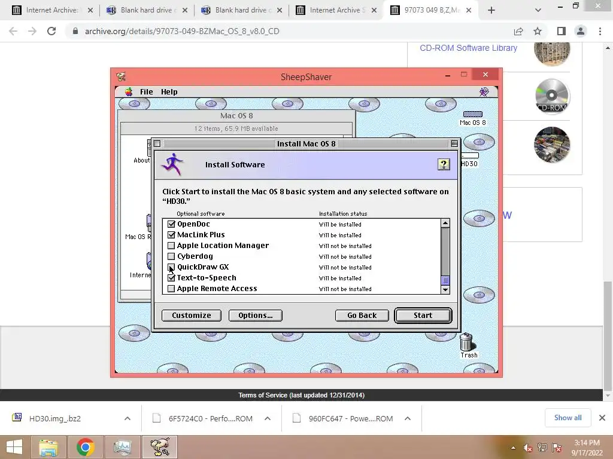Viewport: 613px width, 459px height.
Task: Uncheck the OpenDoc checkbox
Action: (171, 224)
